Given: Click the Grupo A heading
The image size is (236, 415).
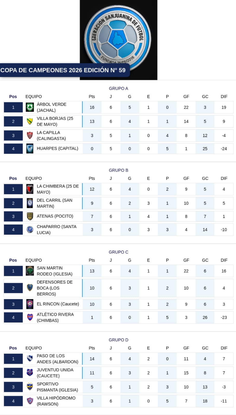Looking at the screenshot, I should tap(118, 88).
